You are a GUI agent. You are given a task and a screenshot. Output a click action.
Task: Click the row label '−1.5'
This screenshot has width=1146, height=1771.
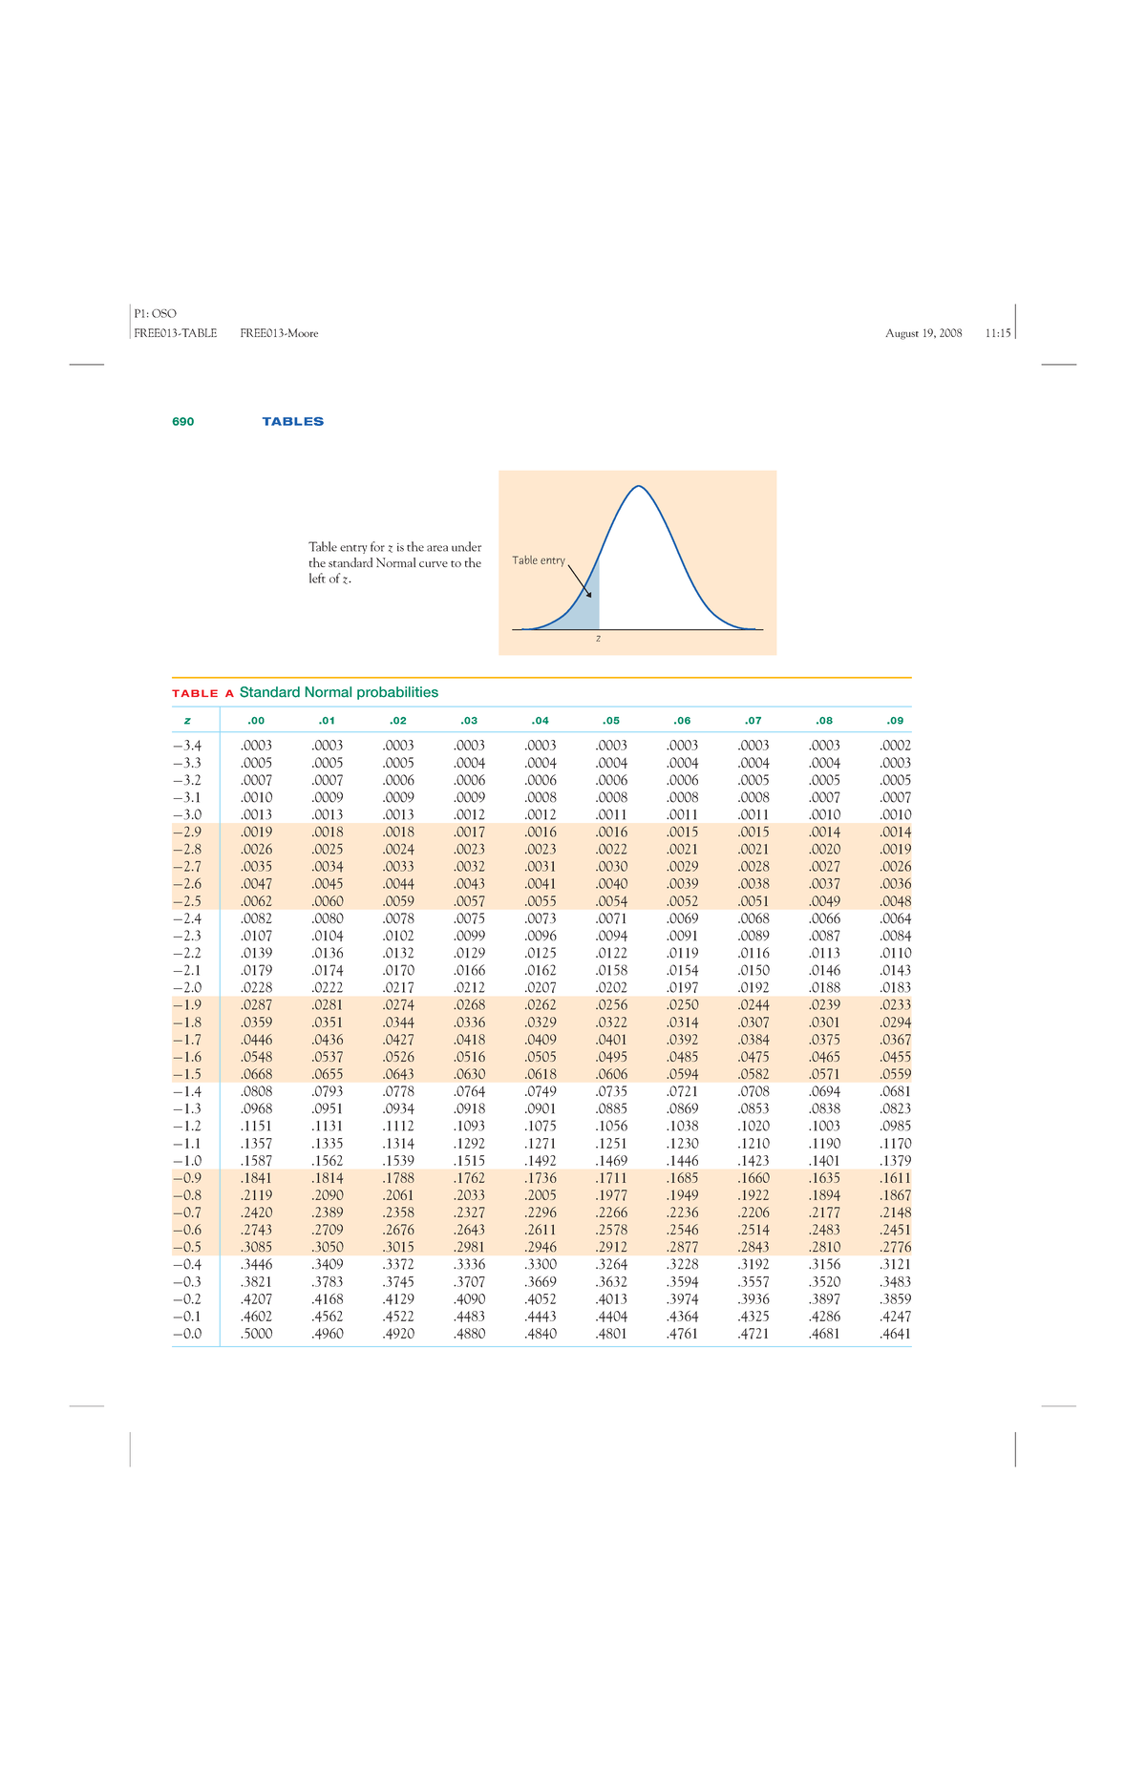tap(187, 1074)
